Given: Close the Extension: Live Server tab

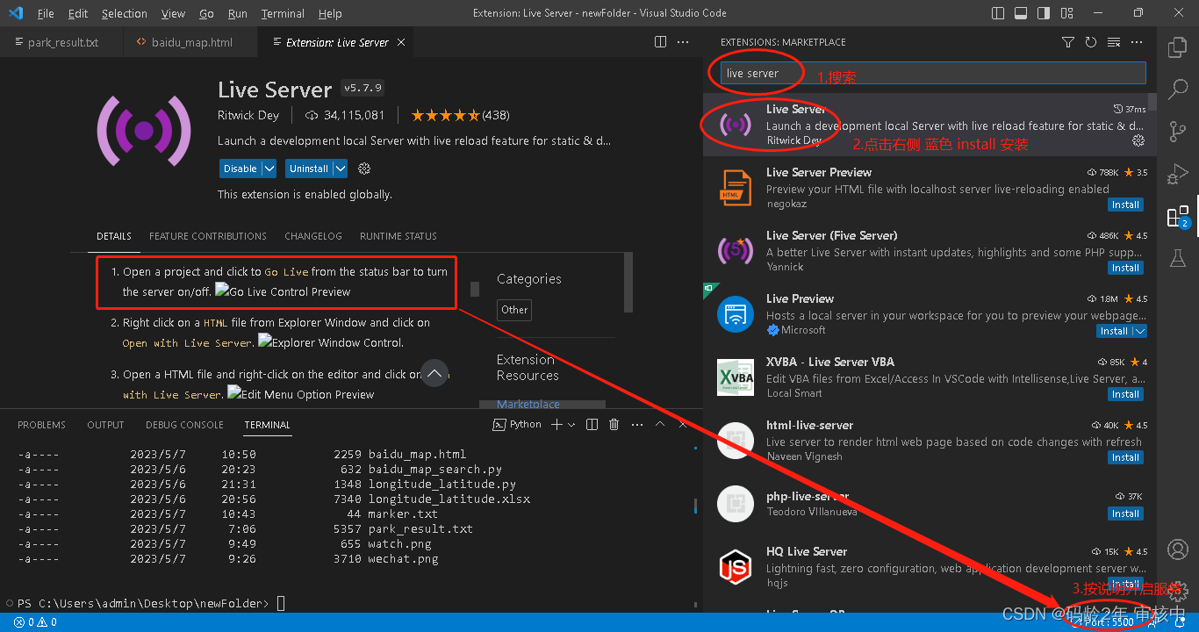Looking at the screenshot, I should [x=401, y=42].
